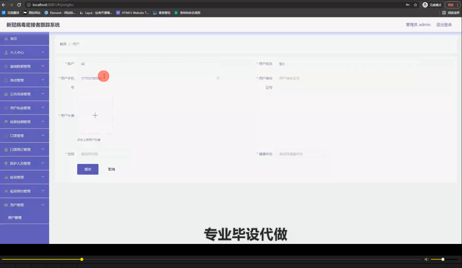The height and width of the screenshot is (268, 462).
Task: Click the 口罩管理 power icon
Action: pos(6,136)
